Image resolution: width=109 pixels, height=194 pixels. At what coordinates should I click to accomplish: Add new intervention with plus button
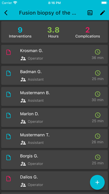click(97, 182)
